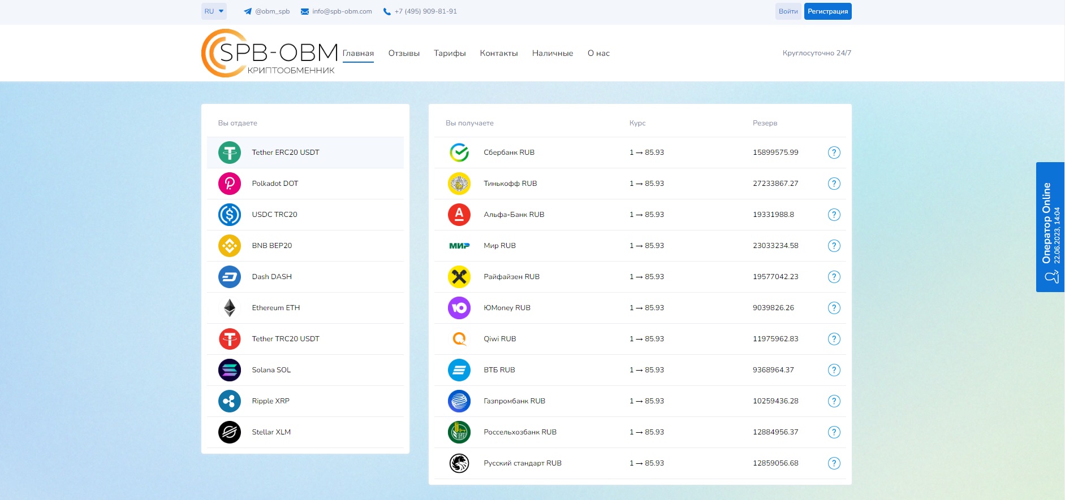
Task: Click the info@spb-obm.com email link
Action: (337, 11)
